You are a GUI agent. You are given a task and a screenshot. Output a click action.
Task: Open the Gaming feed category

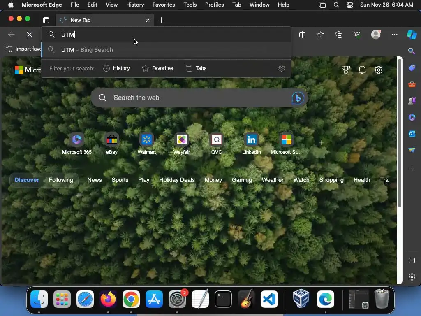click(x=242, y=180)
